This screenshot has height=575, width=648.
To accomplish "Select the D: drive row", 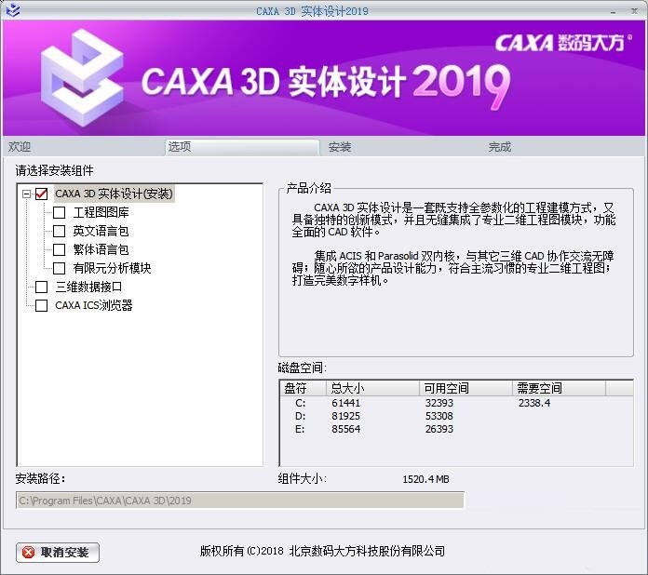I will (456, 416).
